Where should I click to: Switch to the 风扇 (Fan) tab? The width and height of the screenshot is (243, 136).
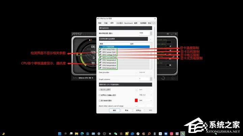pyautogui.click(x=106, y=23)
